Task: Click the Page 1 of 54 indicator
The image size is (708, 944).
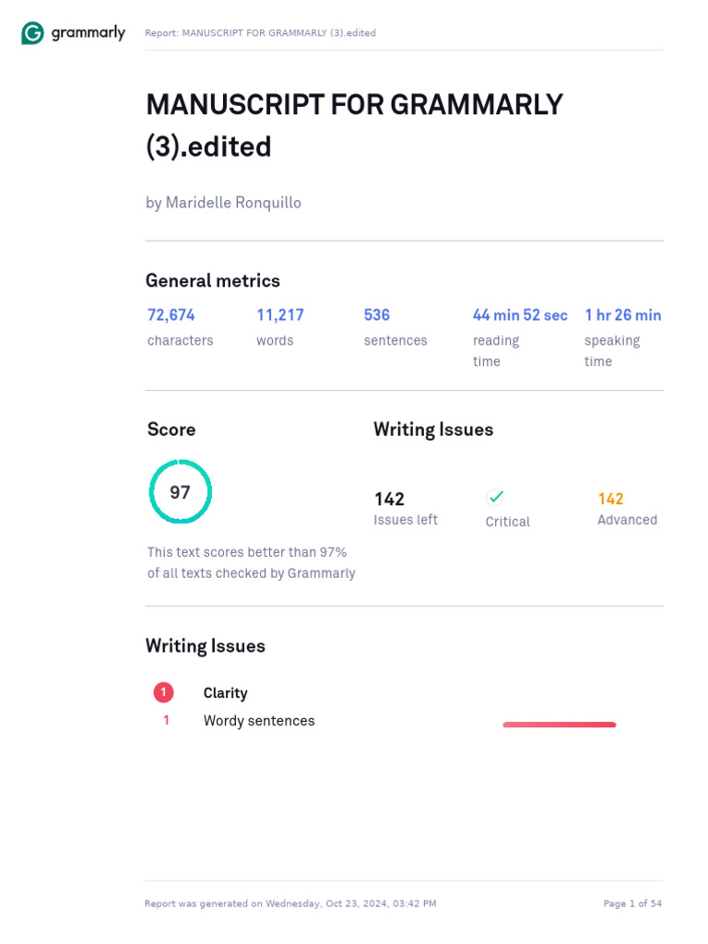Action: (632, 903)
